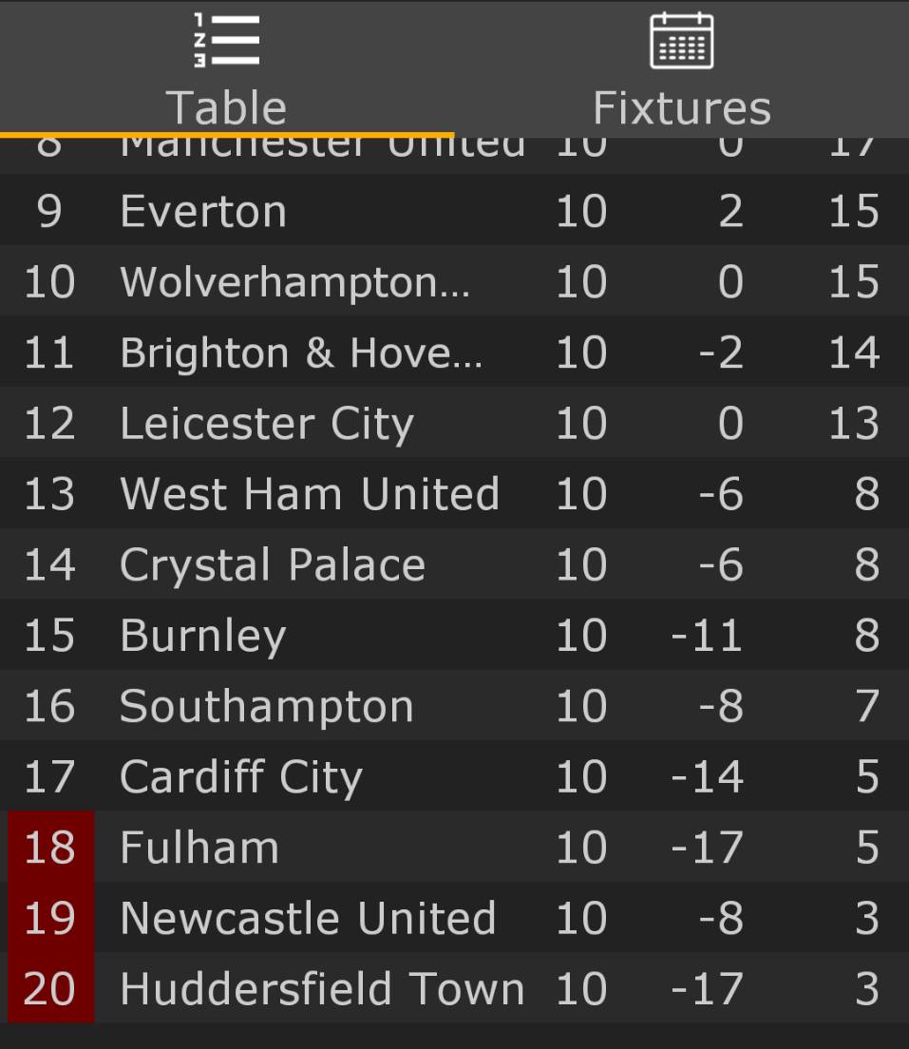This screenshot has width=909, height=1049.
Task: Click the numbered list Table icon
Action: [226, 41]
